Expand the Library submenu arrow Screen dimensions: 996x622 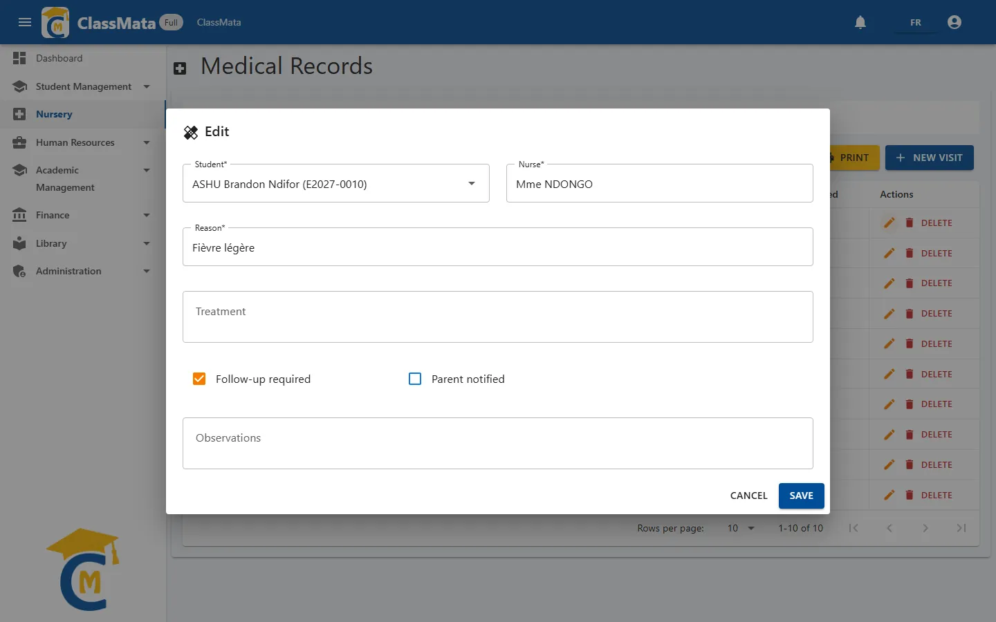pyautogui.click(x=147, y=243)
